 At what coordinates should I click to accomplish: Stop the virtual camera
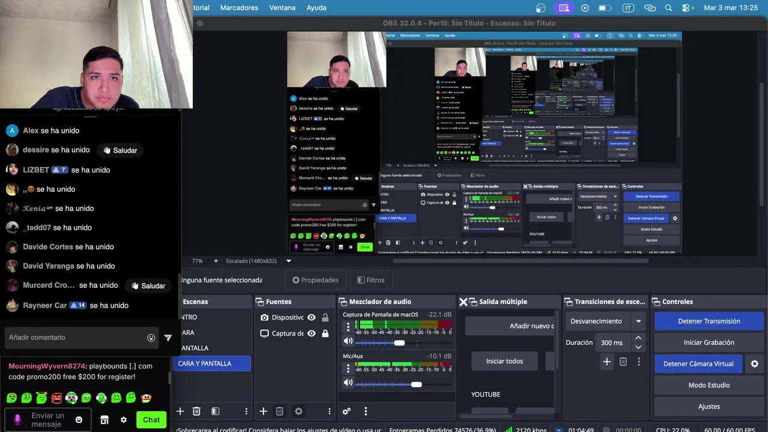tap(698, 364)
